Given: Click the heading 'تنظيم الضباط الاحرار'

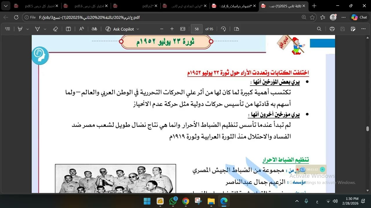Looking at the screenshot, I should (x=286, y=160).
